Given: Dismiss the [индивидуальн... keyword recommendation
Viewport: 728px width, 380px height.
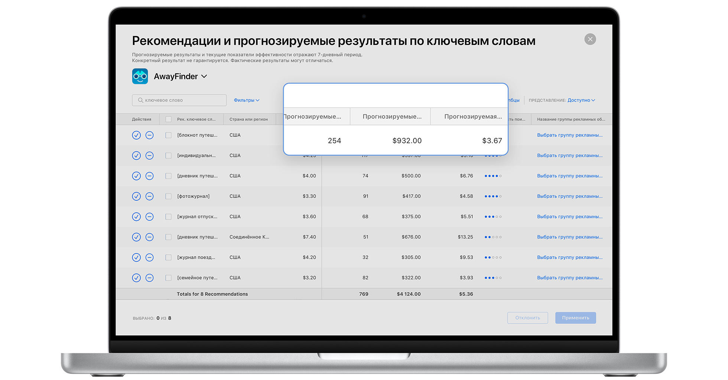Looking at the screenshot, I should pos(149,155).
